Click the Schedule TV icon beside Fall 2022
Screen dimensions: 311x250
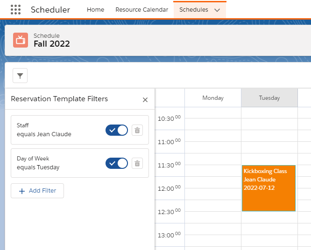pyautogui.click(x=20, y=40)
